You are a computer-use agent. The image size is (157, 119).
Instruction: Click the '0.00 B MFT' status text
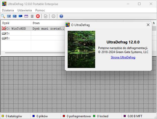[x=135, y=116]
